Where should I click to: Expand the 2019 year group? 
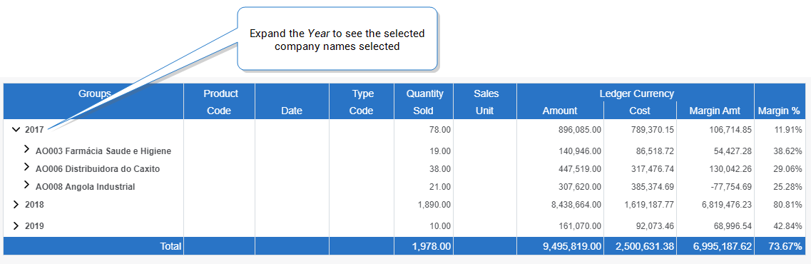tap(16, 225)
